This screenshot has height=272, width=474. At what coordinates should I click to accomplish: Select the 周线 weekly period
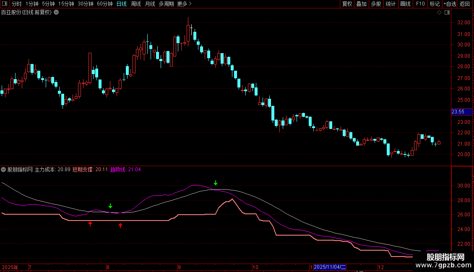[136, 4]
